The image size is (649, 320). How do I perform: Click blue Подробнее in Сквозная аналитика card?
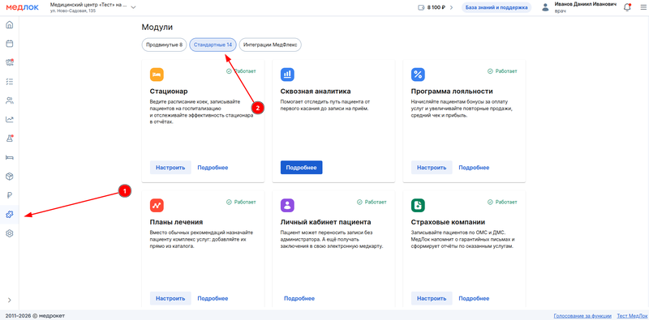point(301,168)
